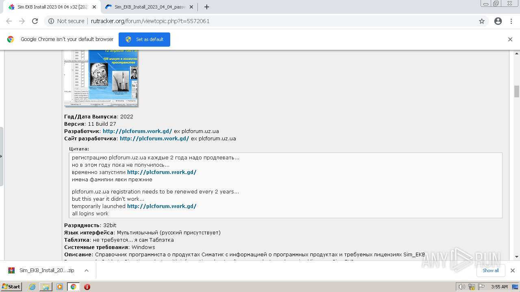This screenshot has width=520, height=292.
Task: Click the browser Back arrow
Action: 9,21
